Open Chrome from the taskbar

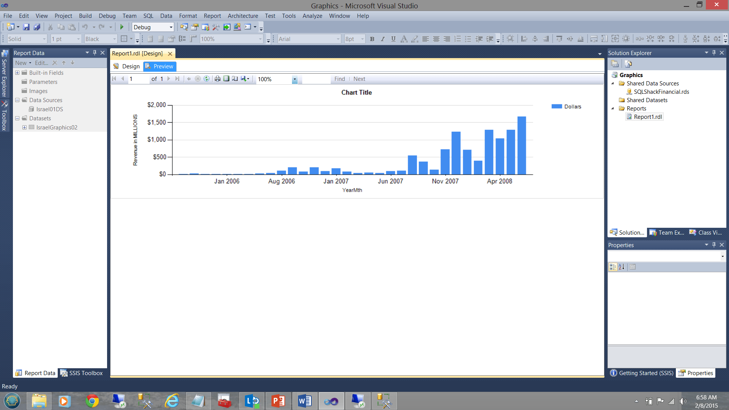point(92,401)
